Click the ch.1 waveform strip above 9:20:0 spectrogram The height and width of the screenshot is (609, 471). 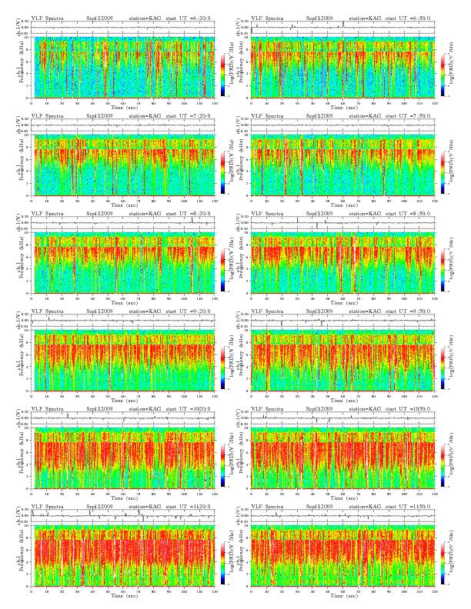coord(123,321)
